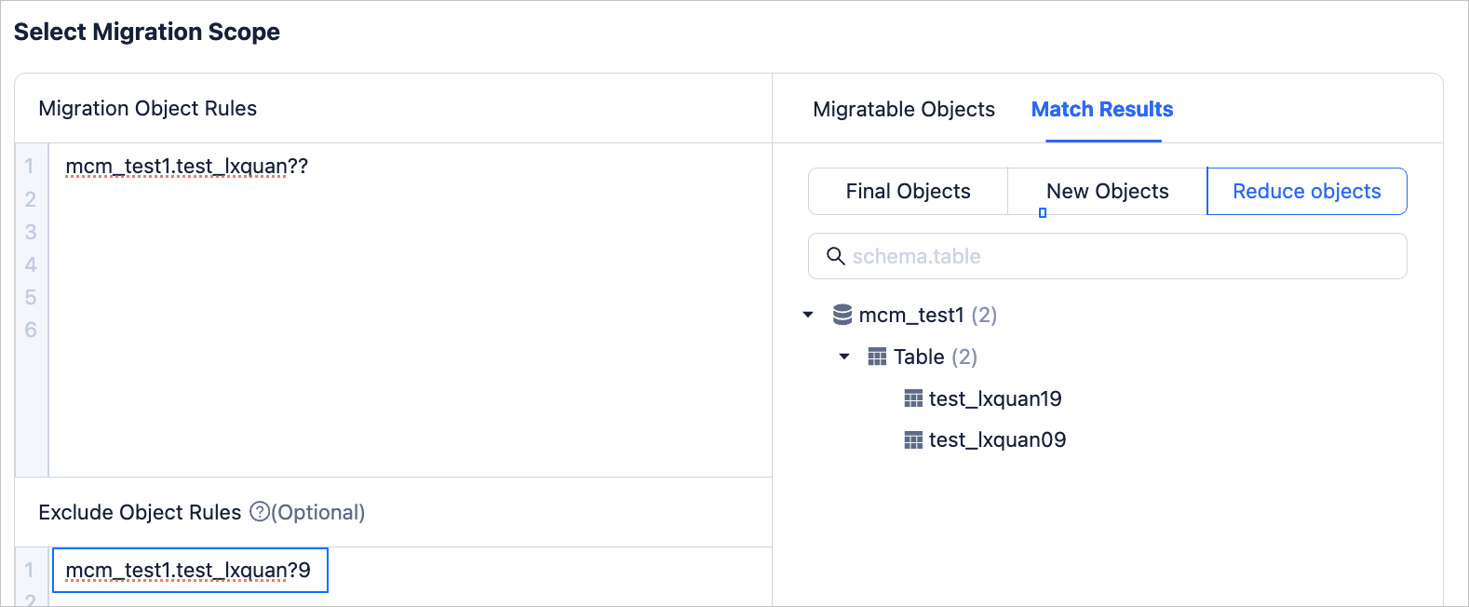Open the Match Results tab
Viewport: 1469px width, 607px height.
coord(1101,110)
